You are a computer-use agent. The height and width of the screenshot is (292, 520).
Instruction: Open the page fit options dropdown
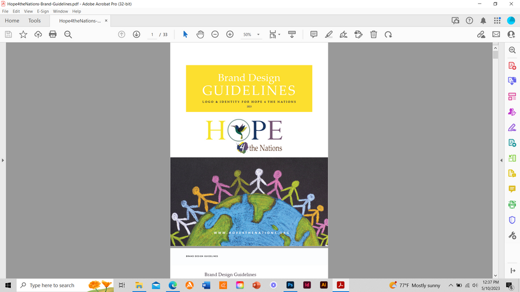(x=275, y=35)
